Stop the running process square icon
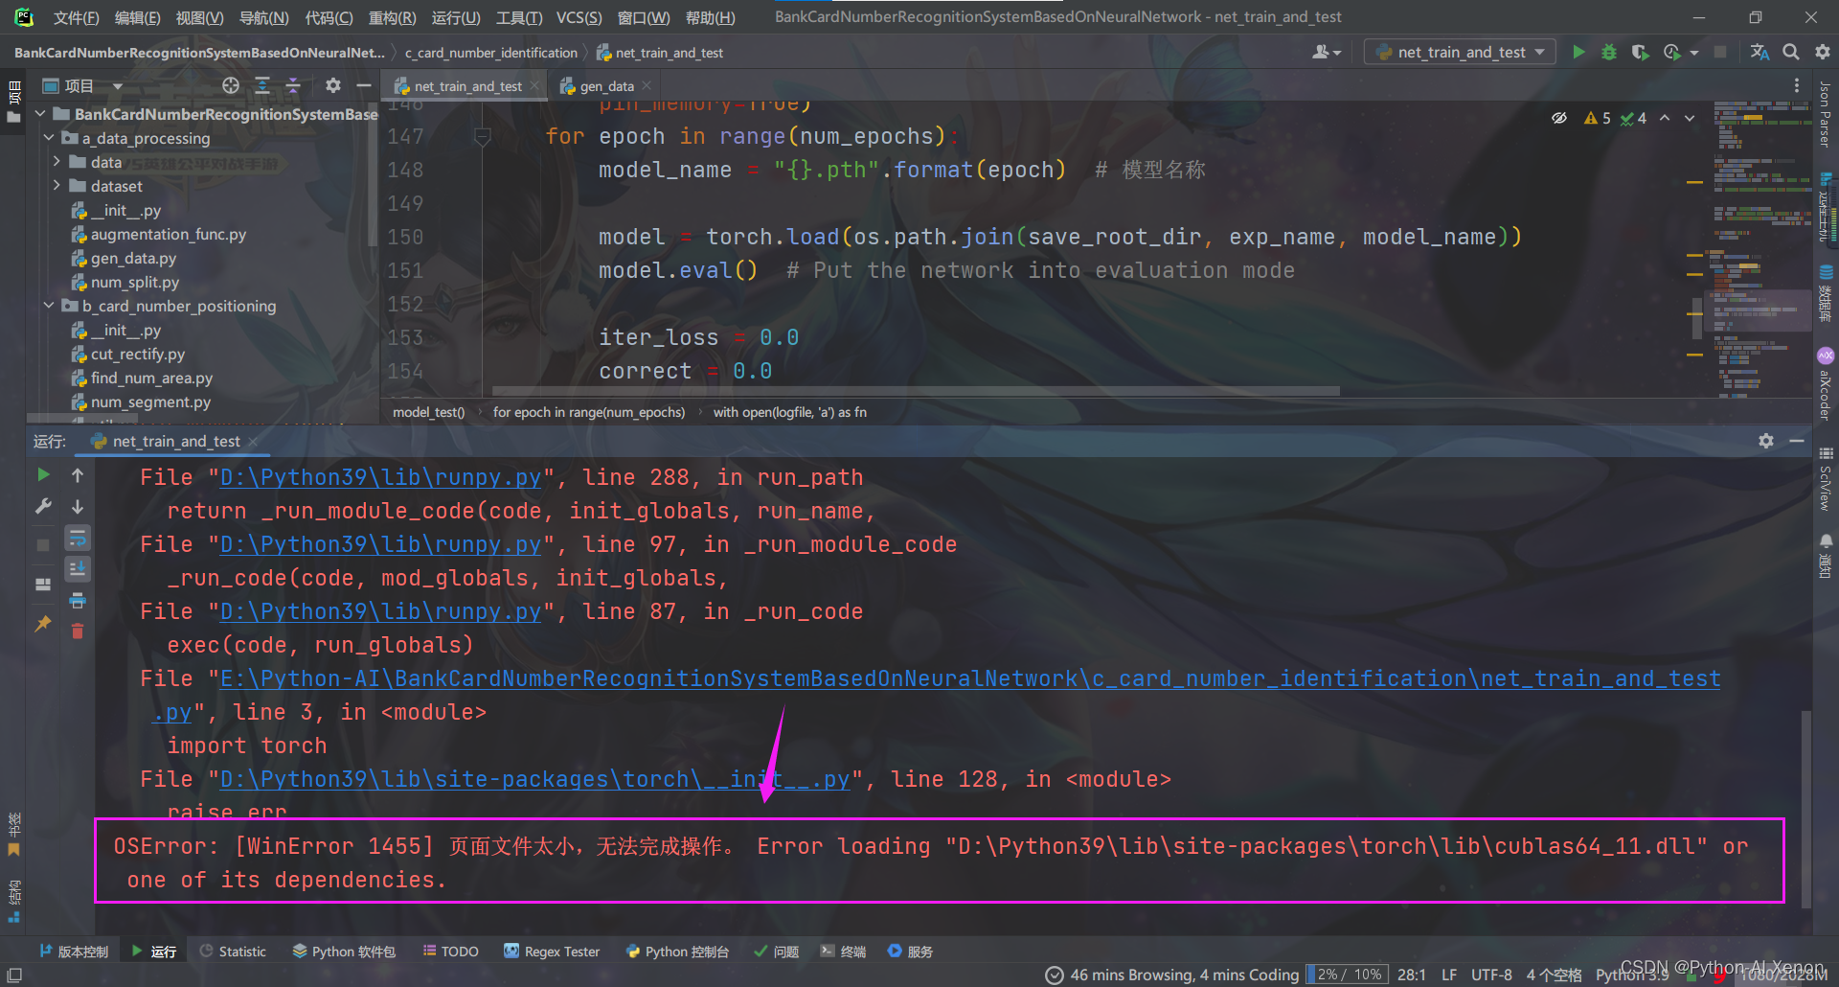1839x987 pixels. click(1720, 52)
